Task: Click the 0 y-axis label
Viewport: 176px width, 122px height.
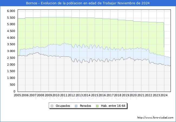Action: (14, 91)
